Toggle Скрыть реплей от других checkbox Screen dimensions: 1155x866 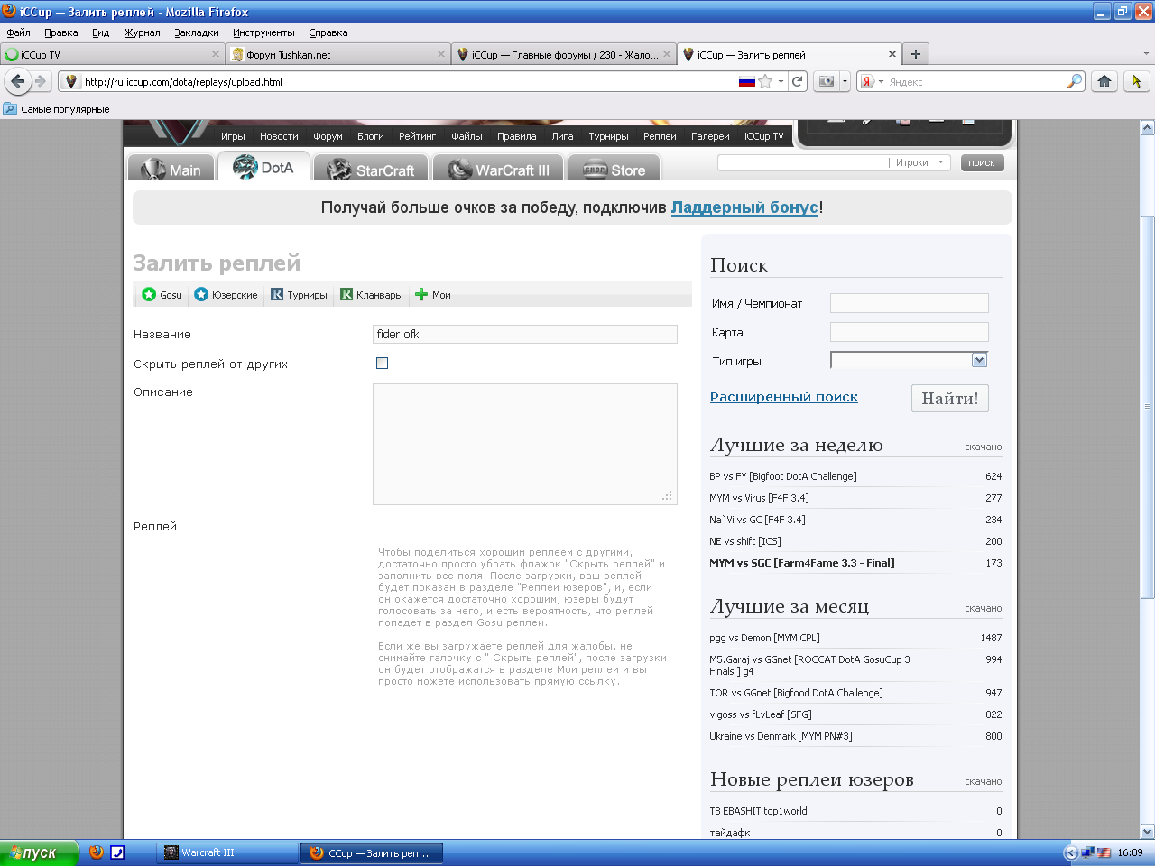tap(382, 363)
